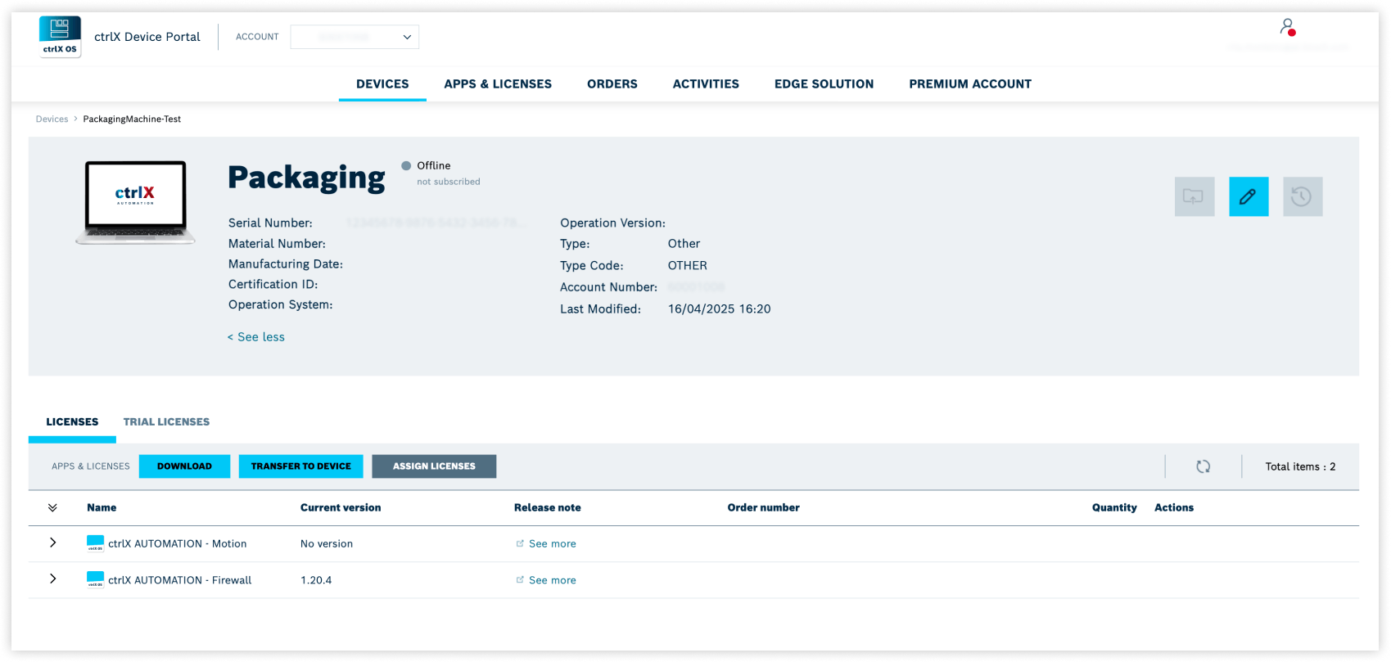The height and width of the screenshot is (662, 1391).
Task: Switch to the Devices tab
Action: (382, 83)
